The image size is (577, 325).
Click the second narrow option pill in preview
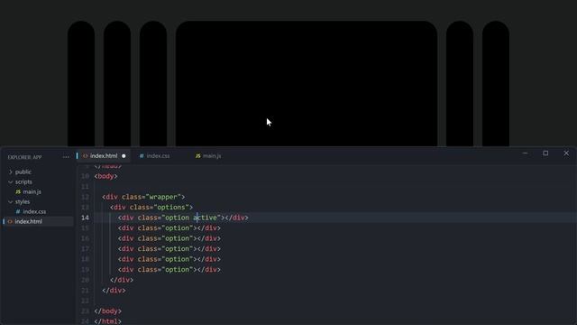click(117, 84)
